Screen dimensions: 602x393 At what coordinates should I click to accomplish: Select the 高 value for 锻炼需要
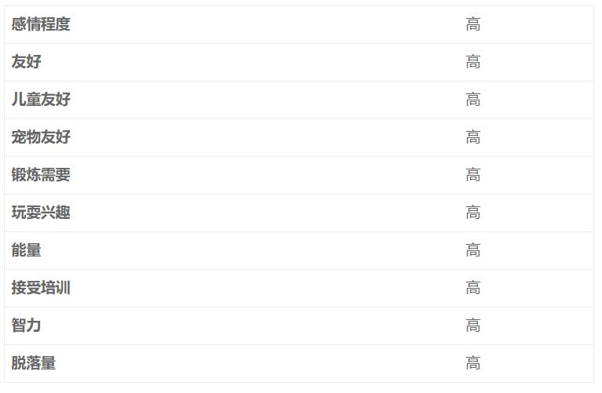[473, 175]
